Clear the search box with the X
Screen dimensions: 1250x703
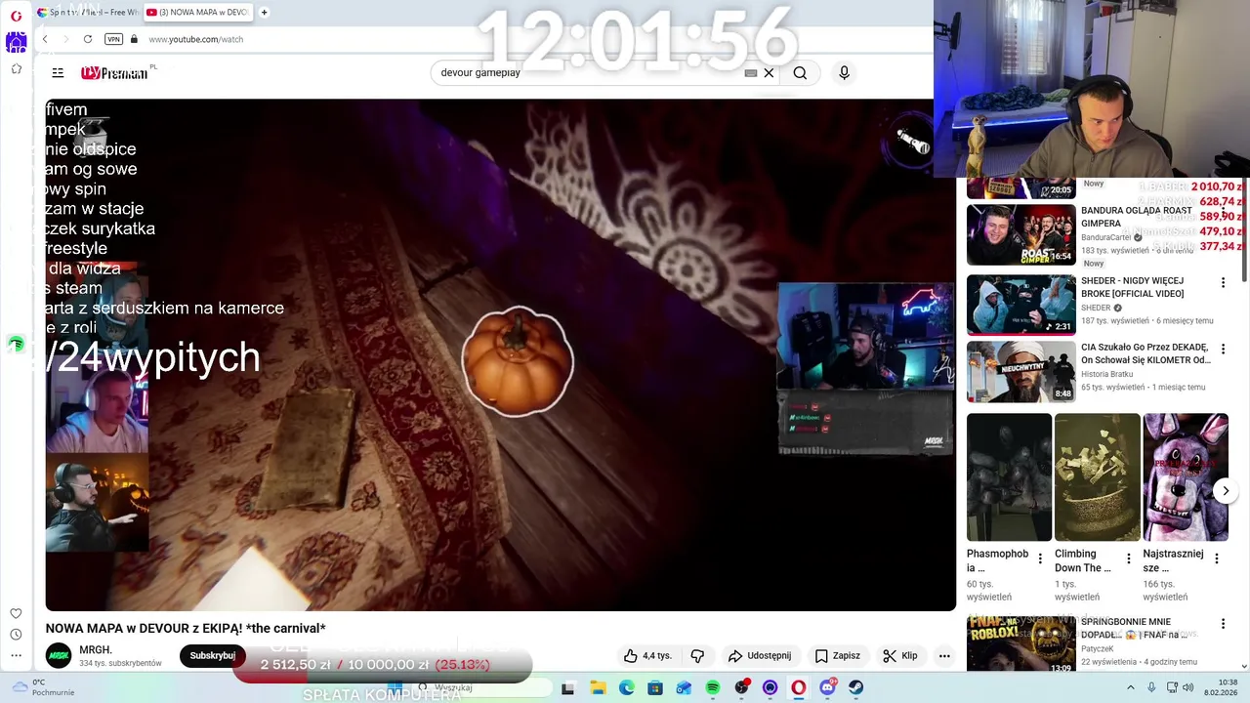click(769, 72)
